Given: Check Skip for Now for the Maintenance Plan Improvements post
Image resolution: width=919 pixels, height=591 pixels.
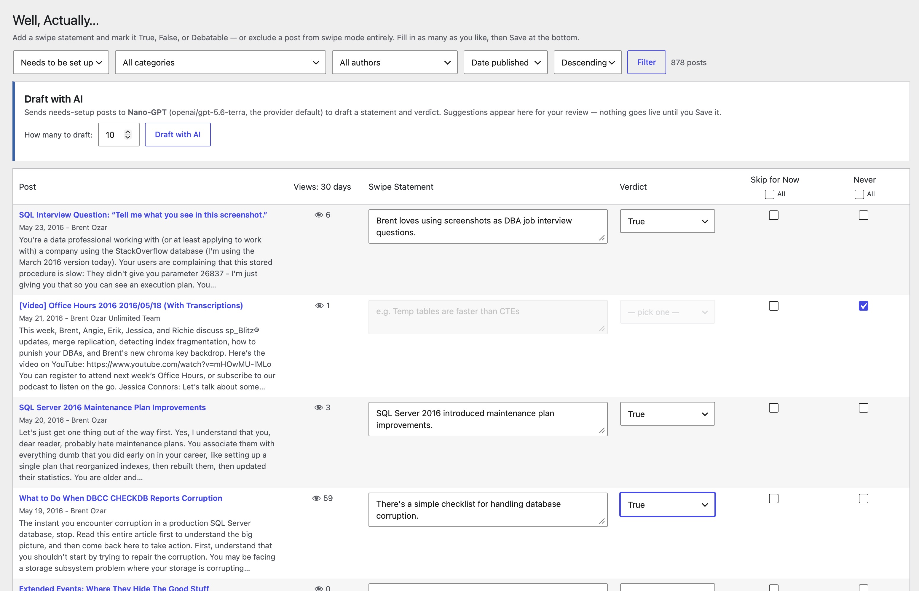Looking at the screenshot, I should 773,408.
